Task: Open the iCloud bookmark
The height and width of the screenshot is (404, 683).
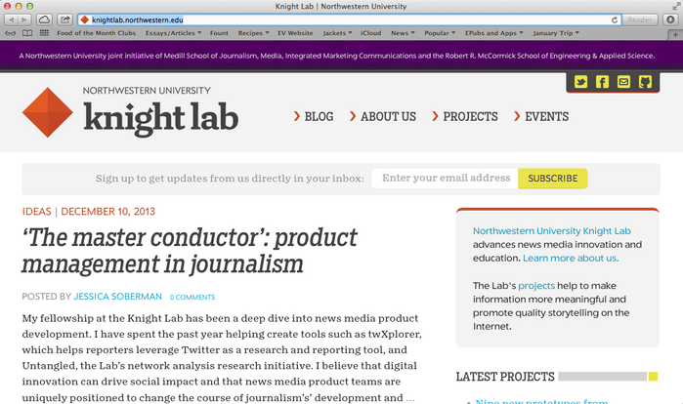Action: 370,33
